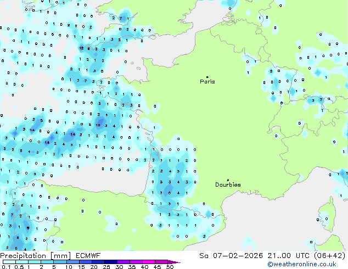
Task: Pick the 25–30 mm dark navy swatch
Action: click(111, 262)
